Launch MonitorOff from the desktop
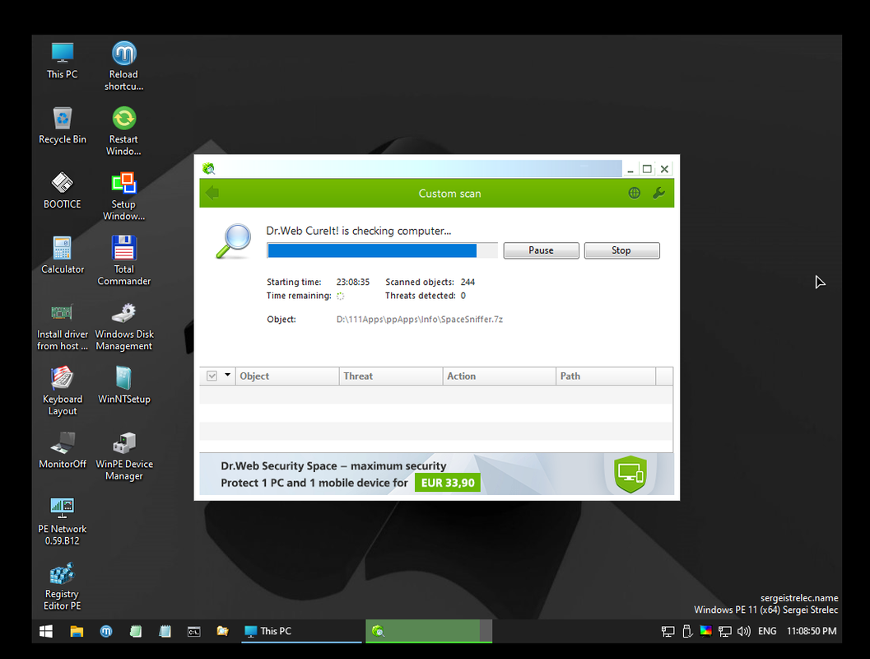The width and height of the screenshot is (870, 659). click(x=63, y=451)
